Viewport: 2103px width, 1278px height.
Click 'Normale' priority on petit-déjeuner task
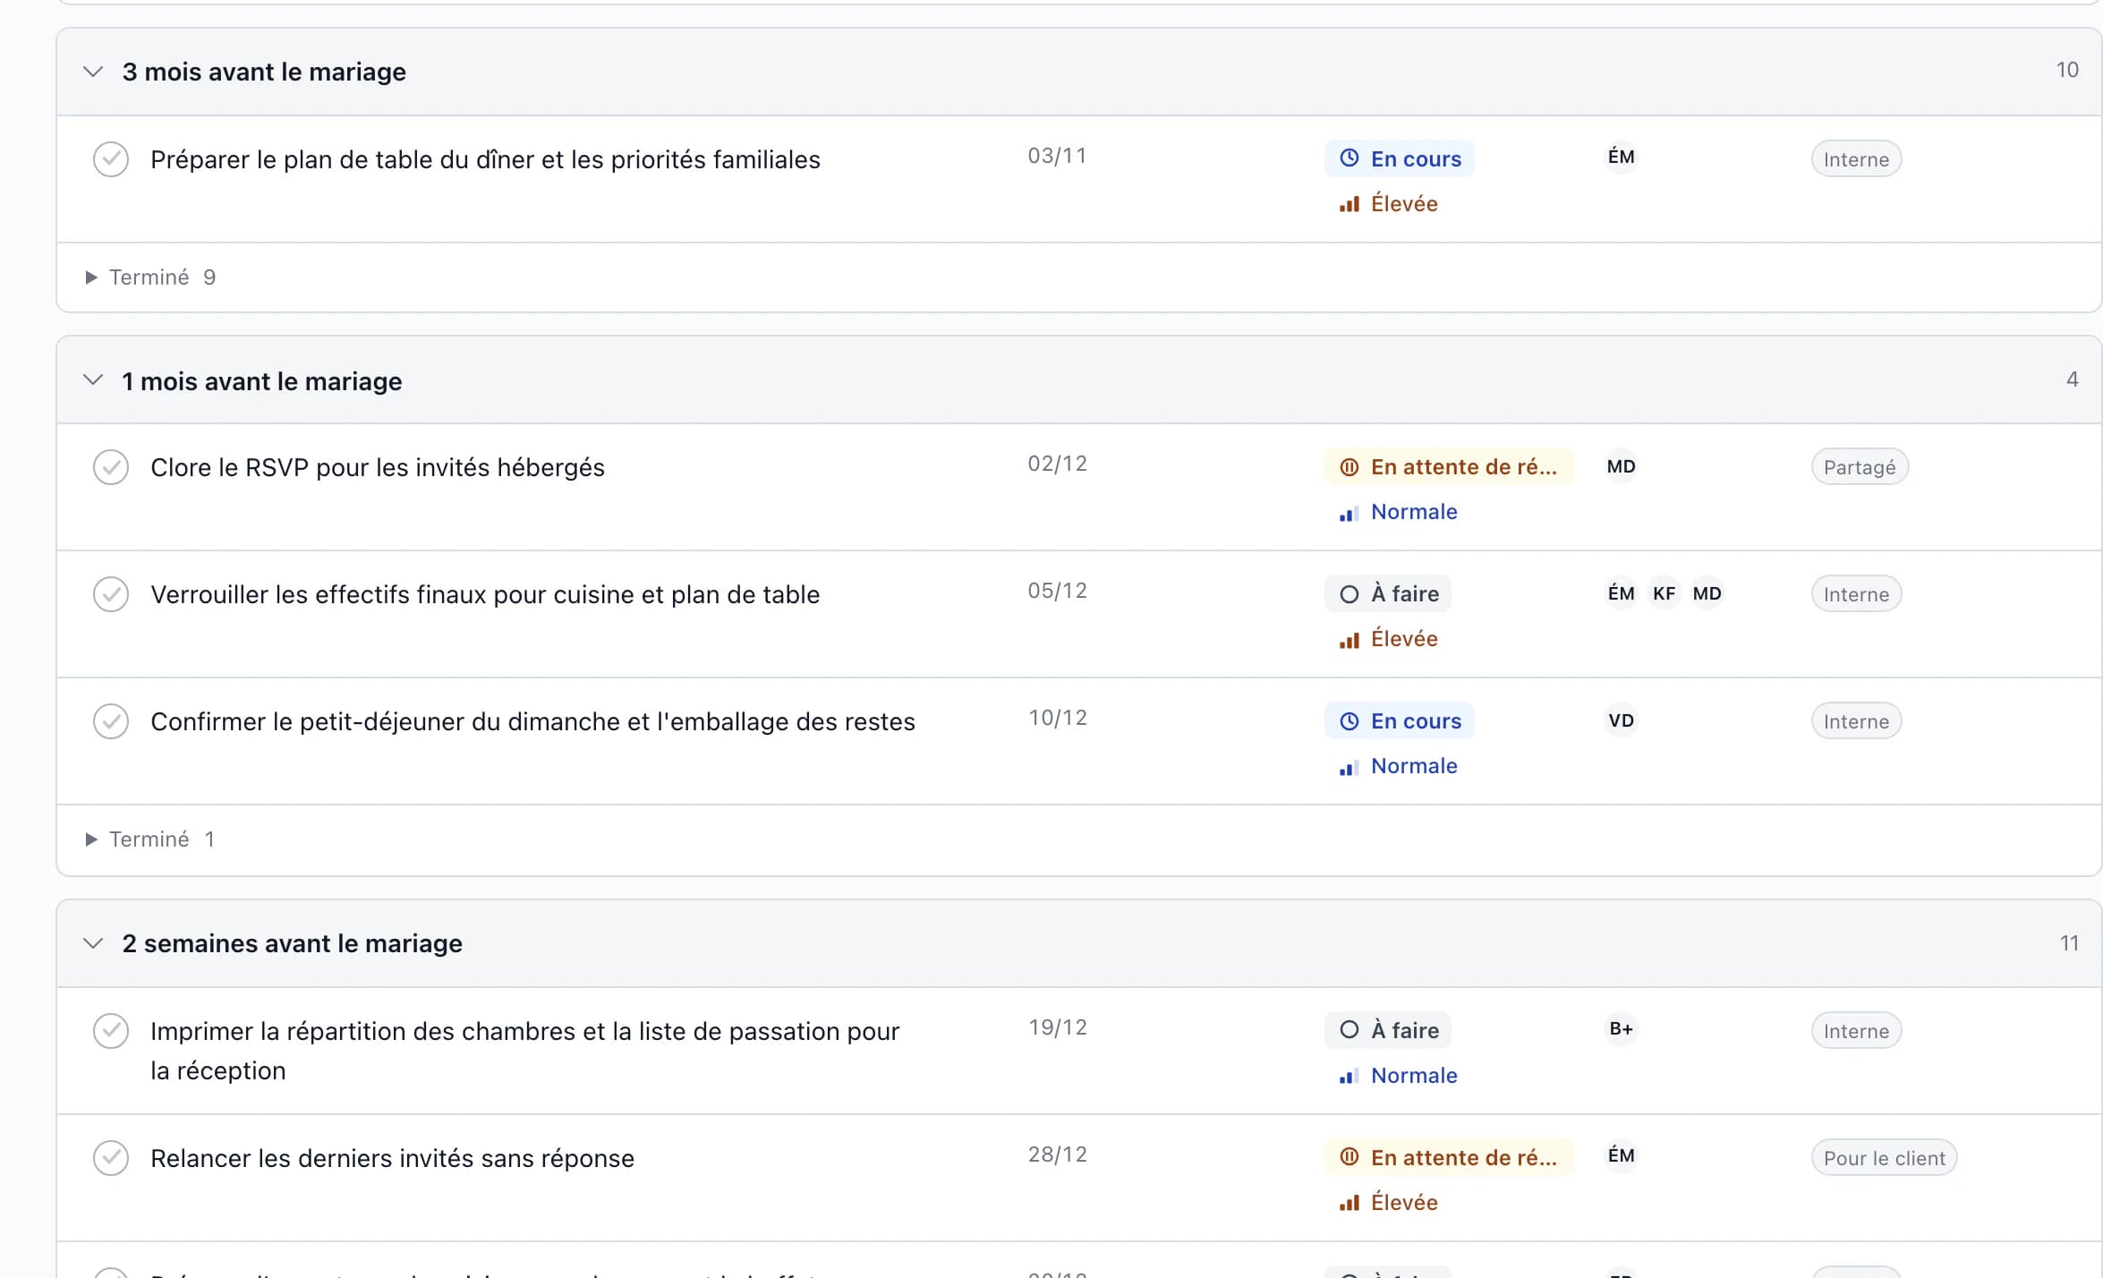point(1398,766)
